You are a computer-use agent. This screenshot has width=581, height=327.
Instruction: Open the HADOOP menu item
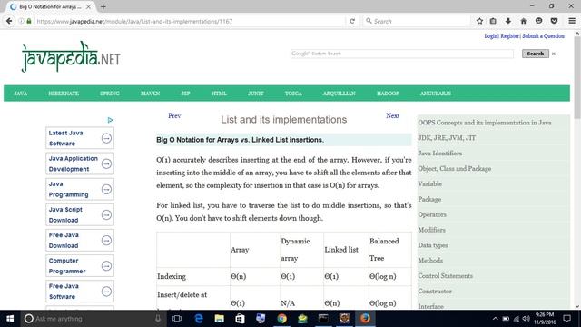point(388,94)
